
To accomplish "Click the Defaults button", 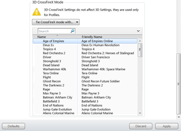I will point(13,126).
